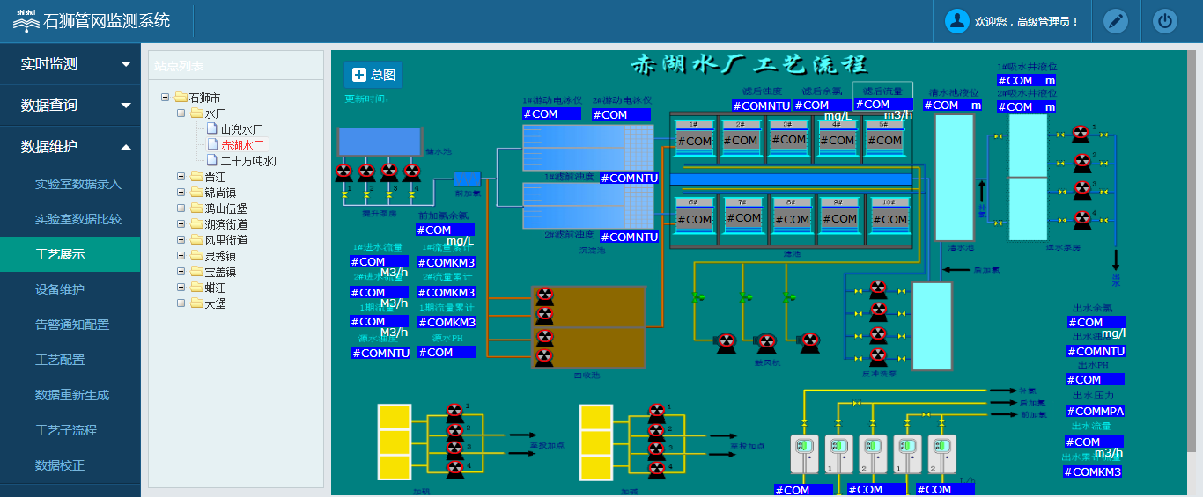
Task: Click filter tank 1# in the diagram
Action: 693,139
